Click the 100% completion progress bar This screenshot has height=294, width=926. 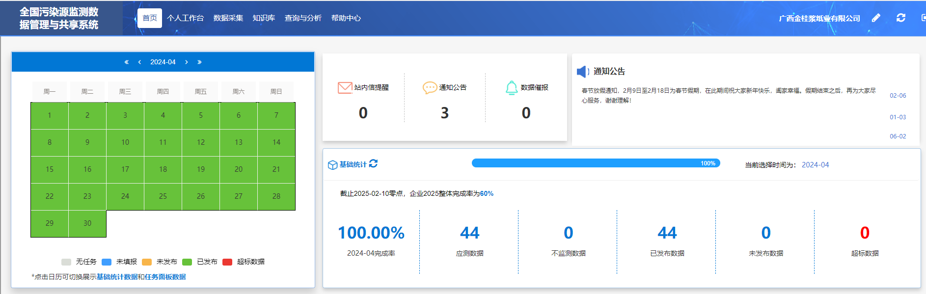pyautogui.click(x=596, y=163)
